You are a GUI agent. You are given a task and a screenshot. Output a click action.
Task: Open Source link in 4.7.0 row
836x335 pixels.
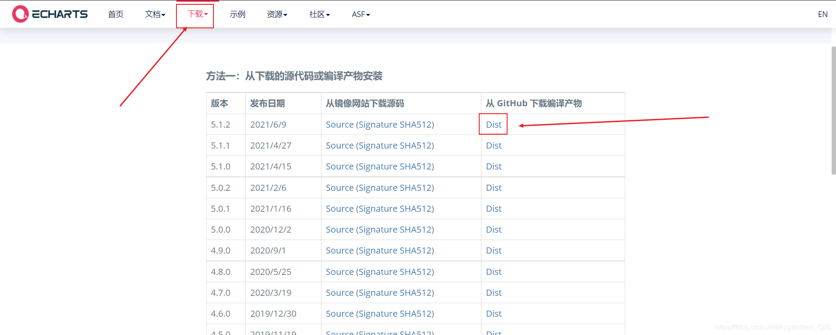340,293
